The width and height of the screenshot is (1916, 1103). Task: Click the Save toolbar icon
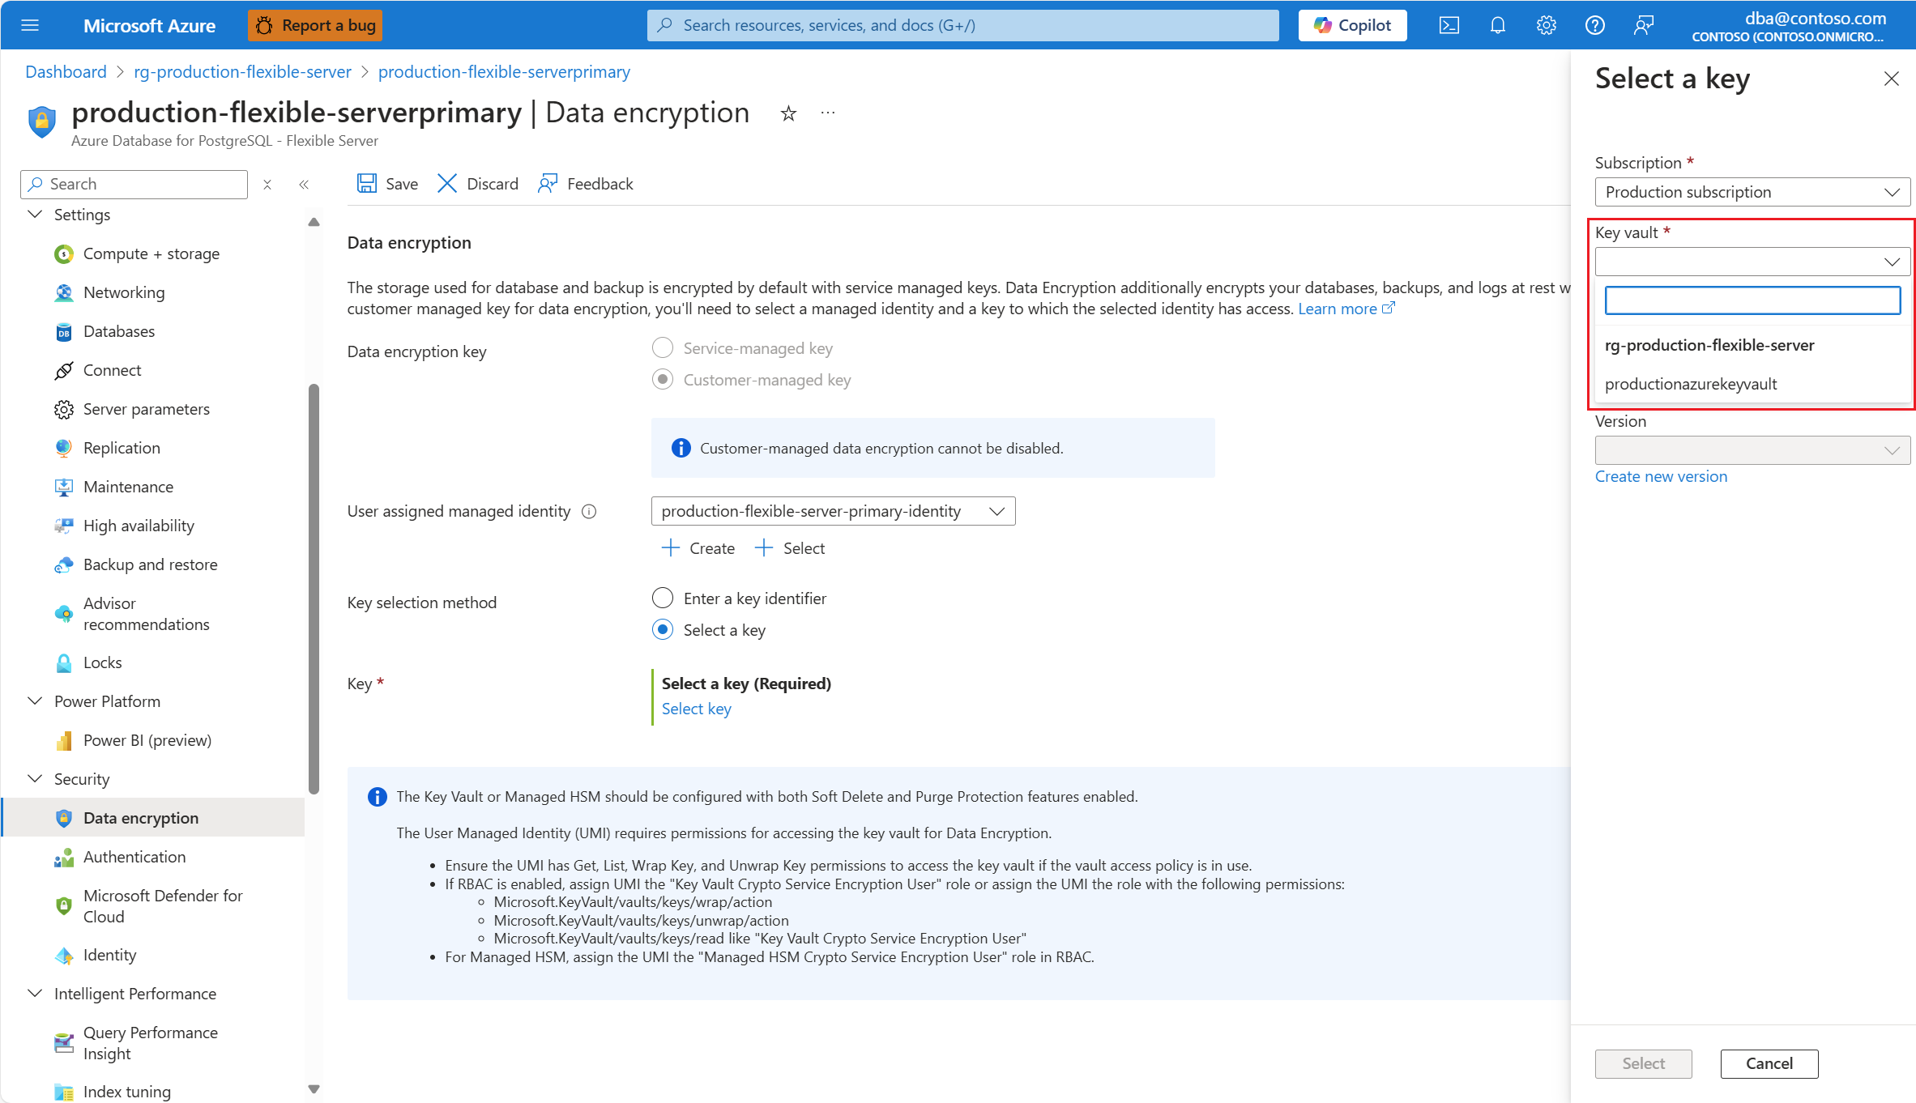point(367,184)
